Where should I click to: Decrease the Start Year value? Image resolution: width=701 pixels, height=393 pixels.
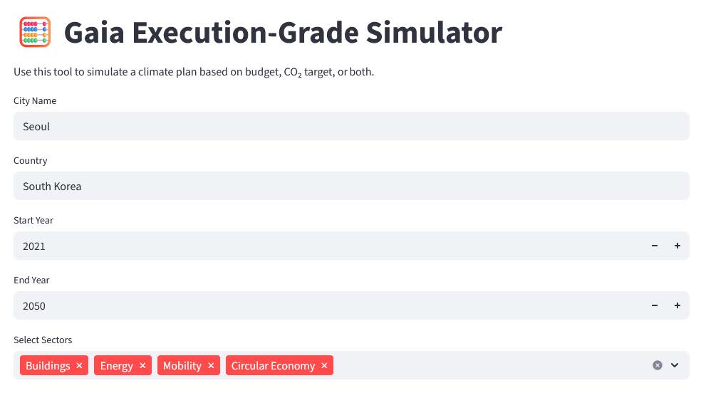(x=655, y=246)
